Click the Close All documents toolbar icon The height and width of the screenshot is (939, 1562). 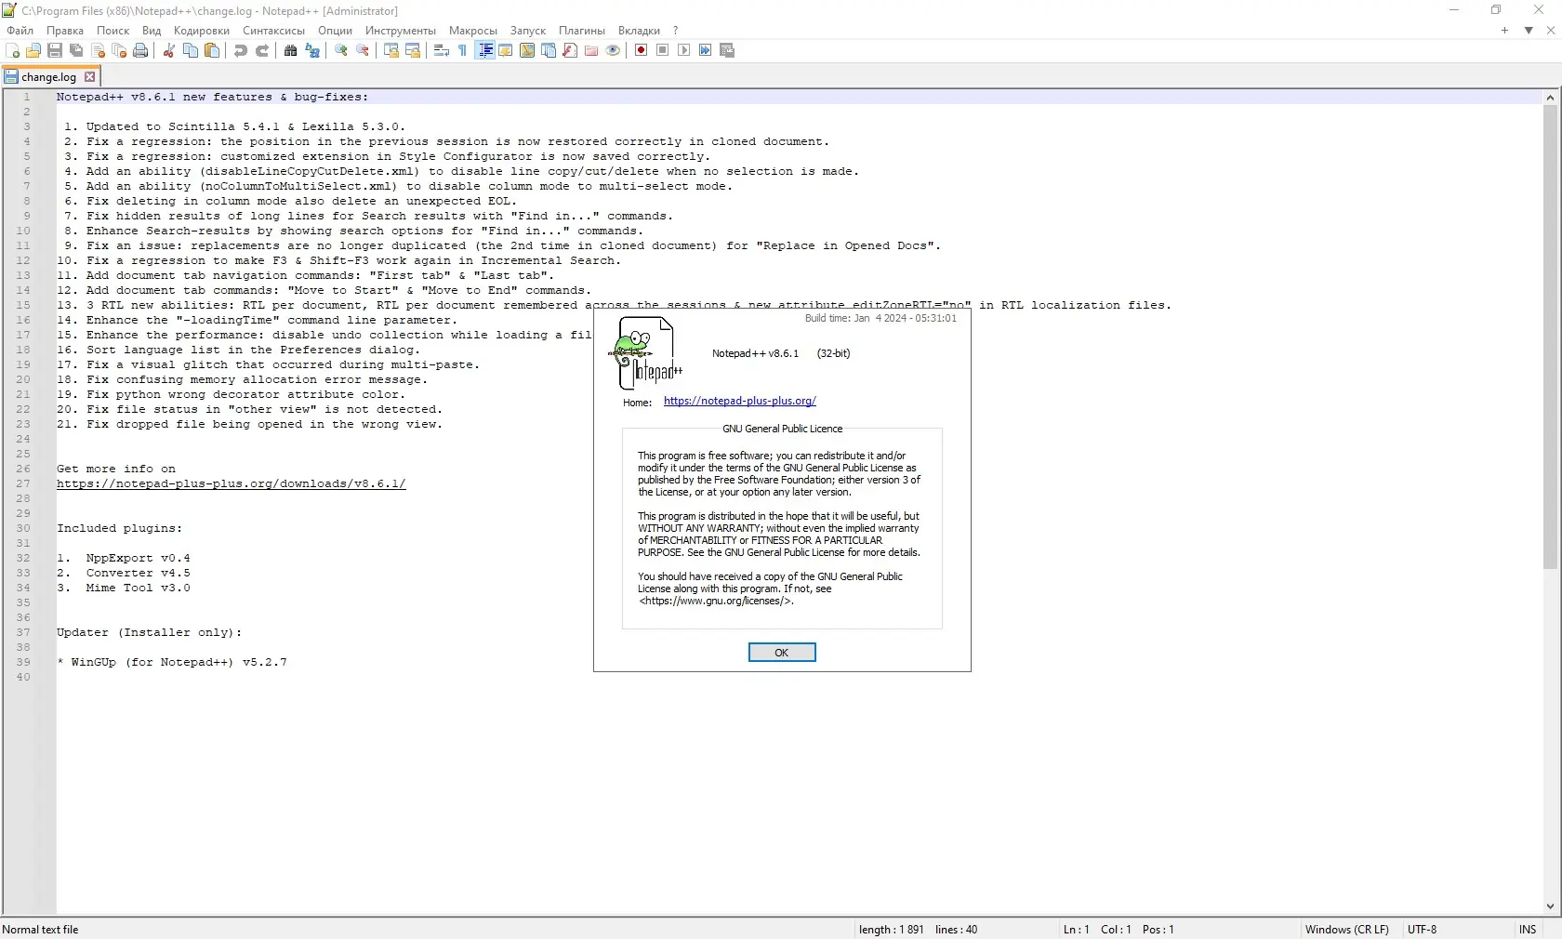pyautogui.click(x=119, y=51)
